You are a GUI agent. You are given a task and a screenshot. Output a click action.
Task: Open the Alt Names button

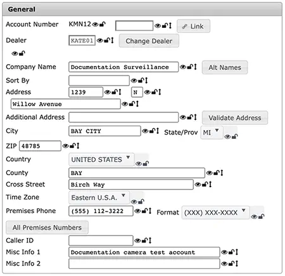point(225,67)
